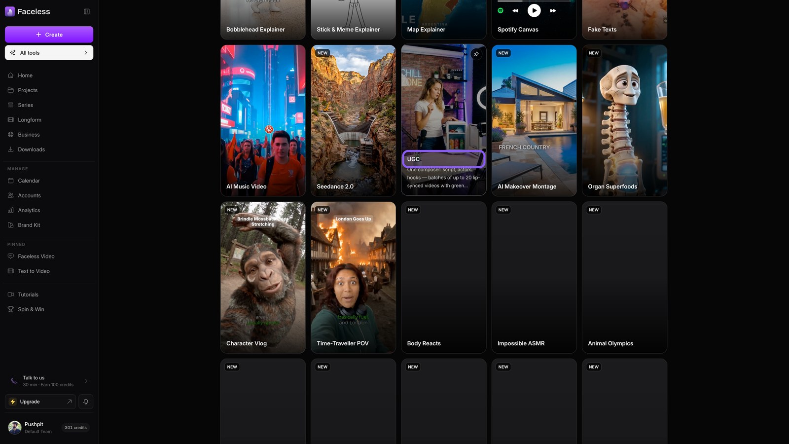Click the Upgrade button
789x444 pixels.
[40, 402]
